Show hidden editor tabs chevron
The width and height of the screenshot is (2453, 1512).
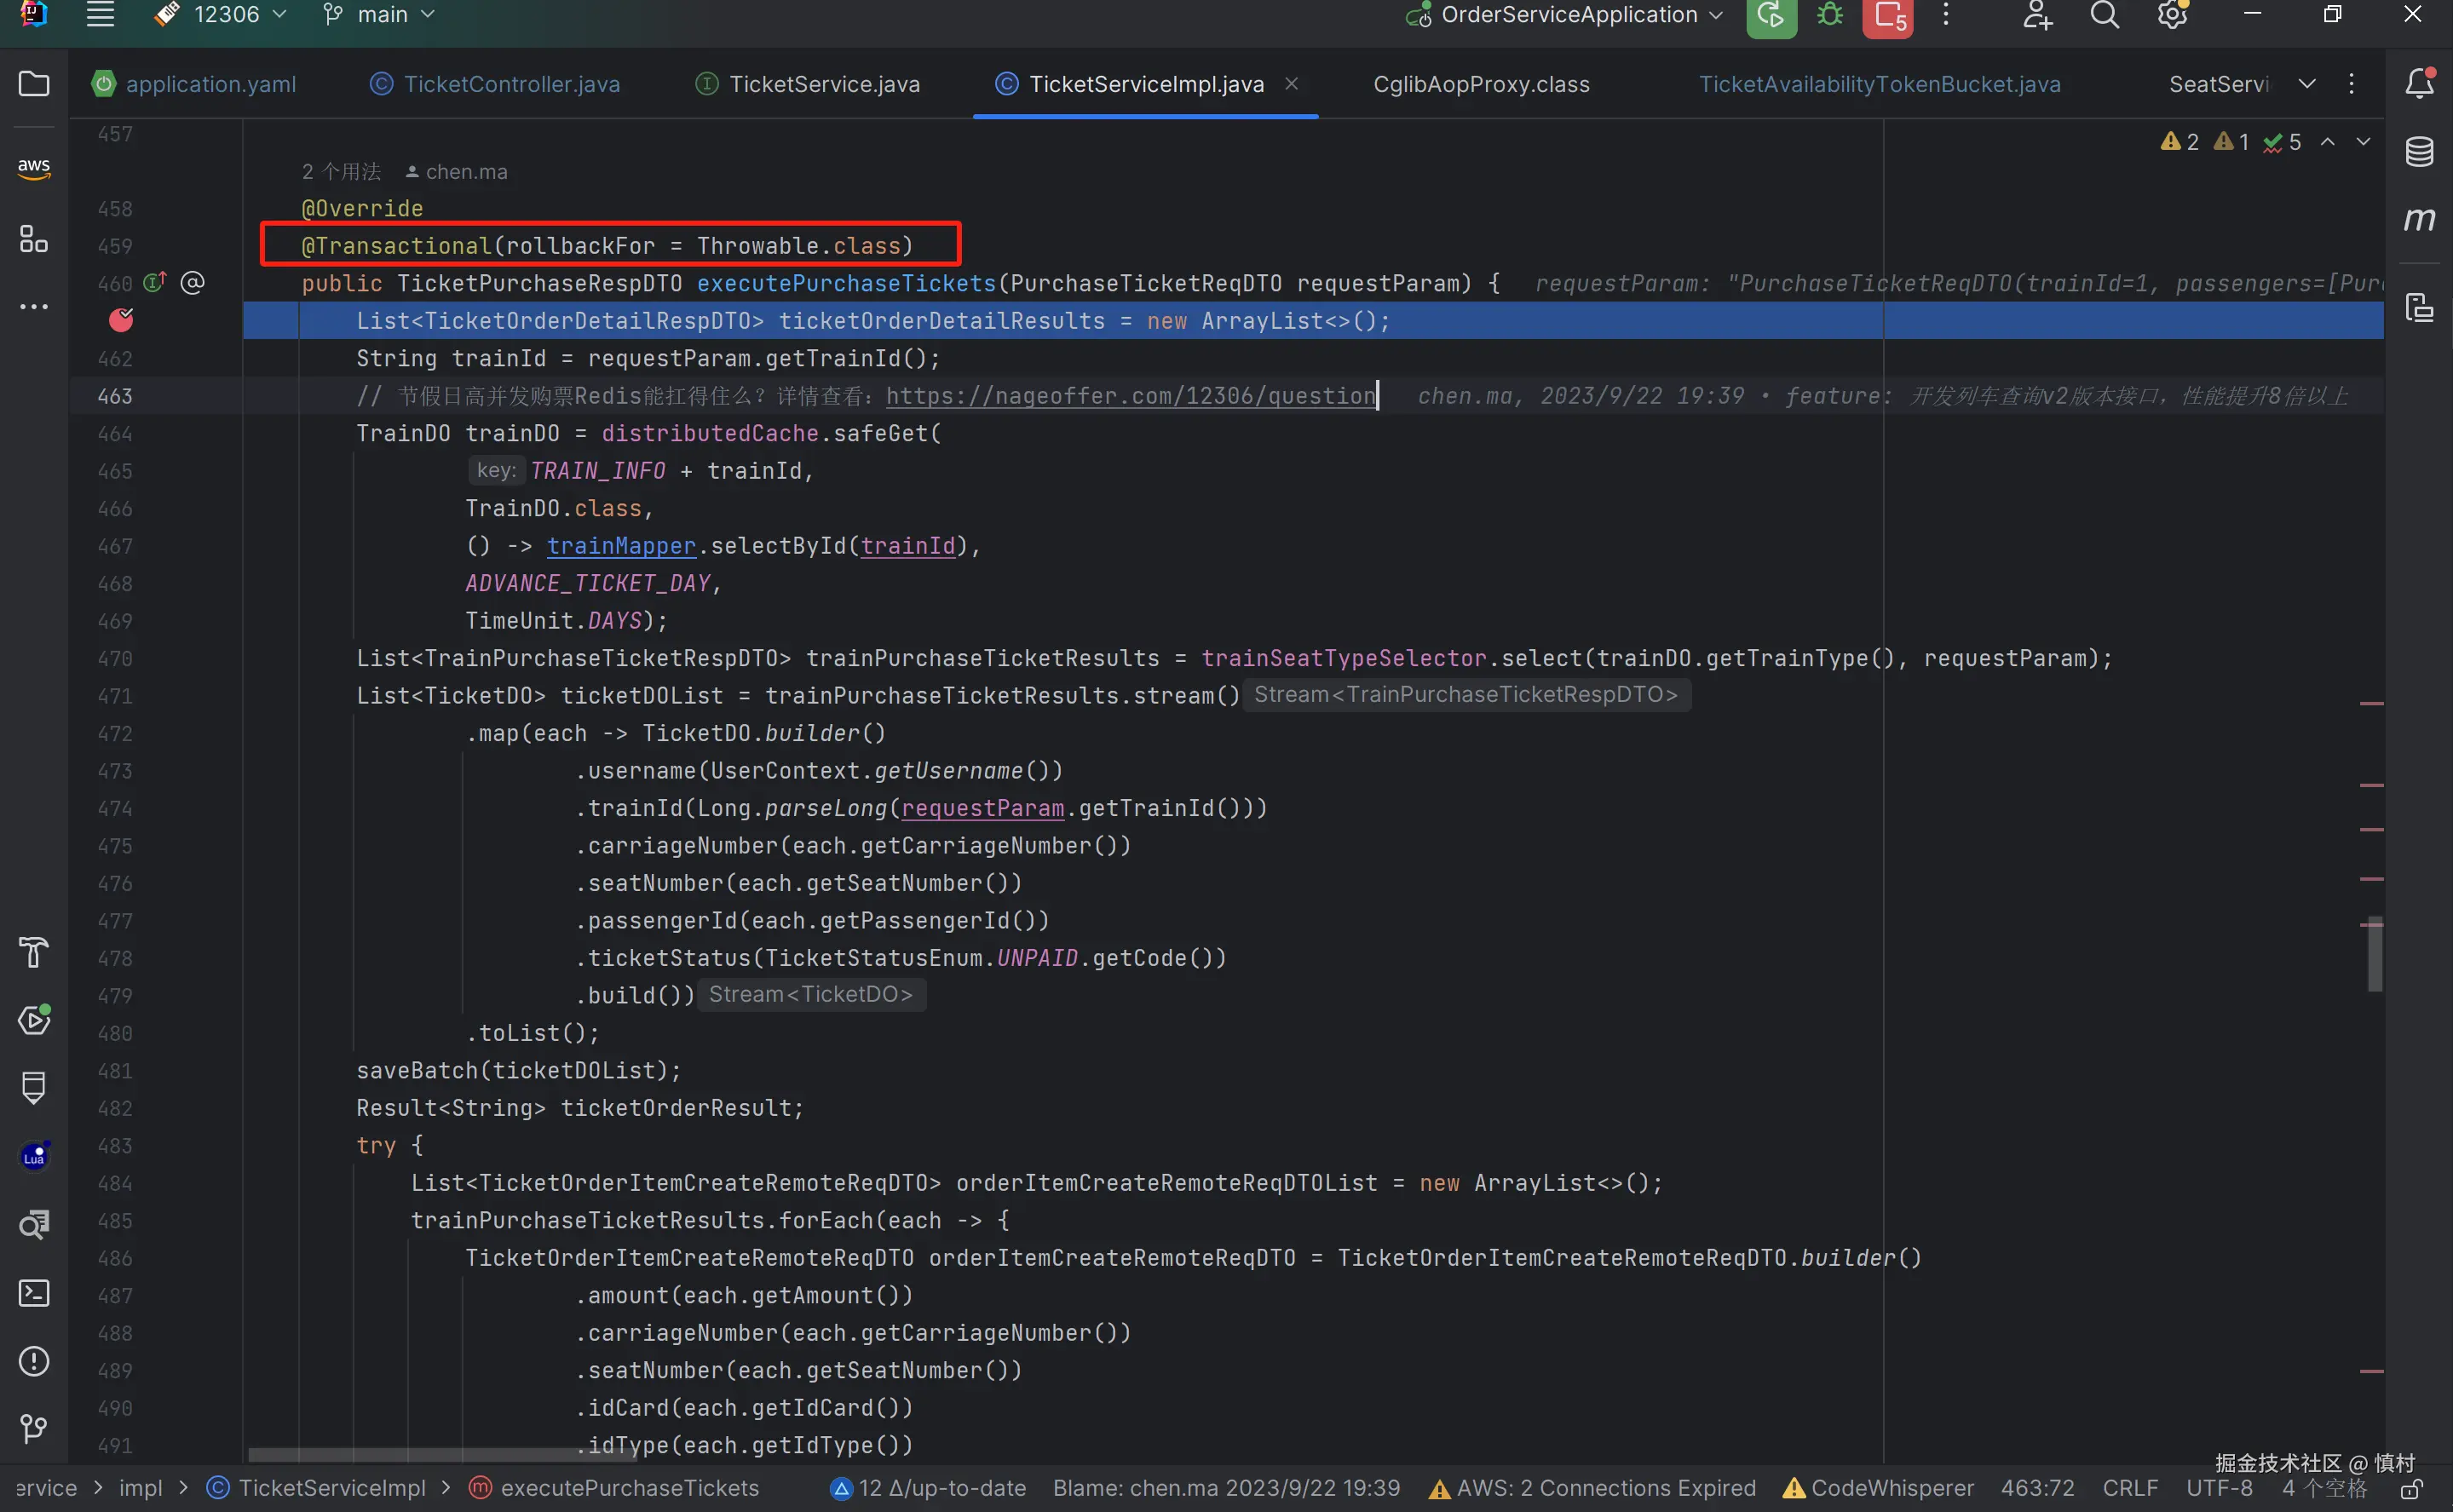[2307, 84]
